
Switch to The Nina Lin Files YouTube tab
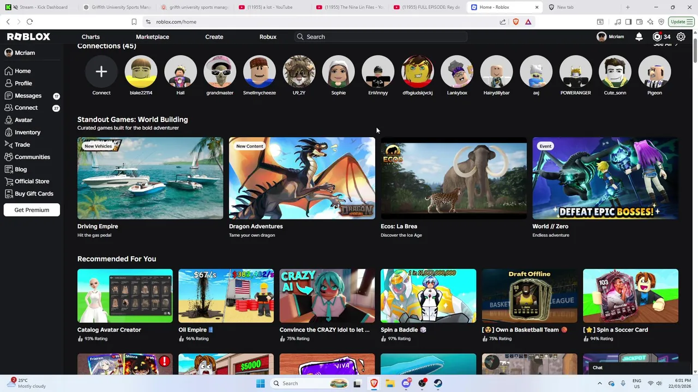(x=349, y=7)
